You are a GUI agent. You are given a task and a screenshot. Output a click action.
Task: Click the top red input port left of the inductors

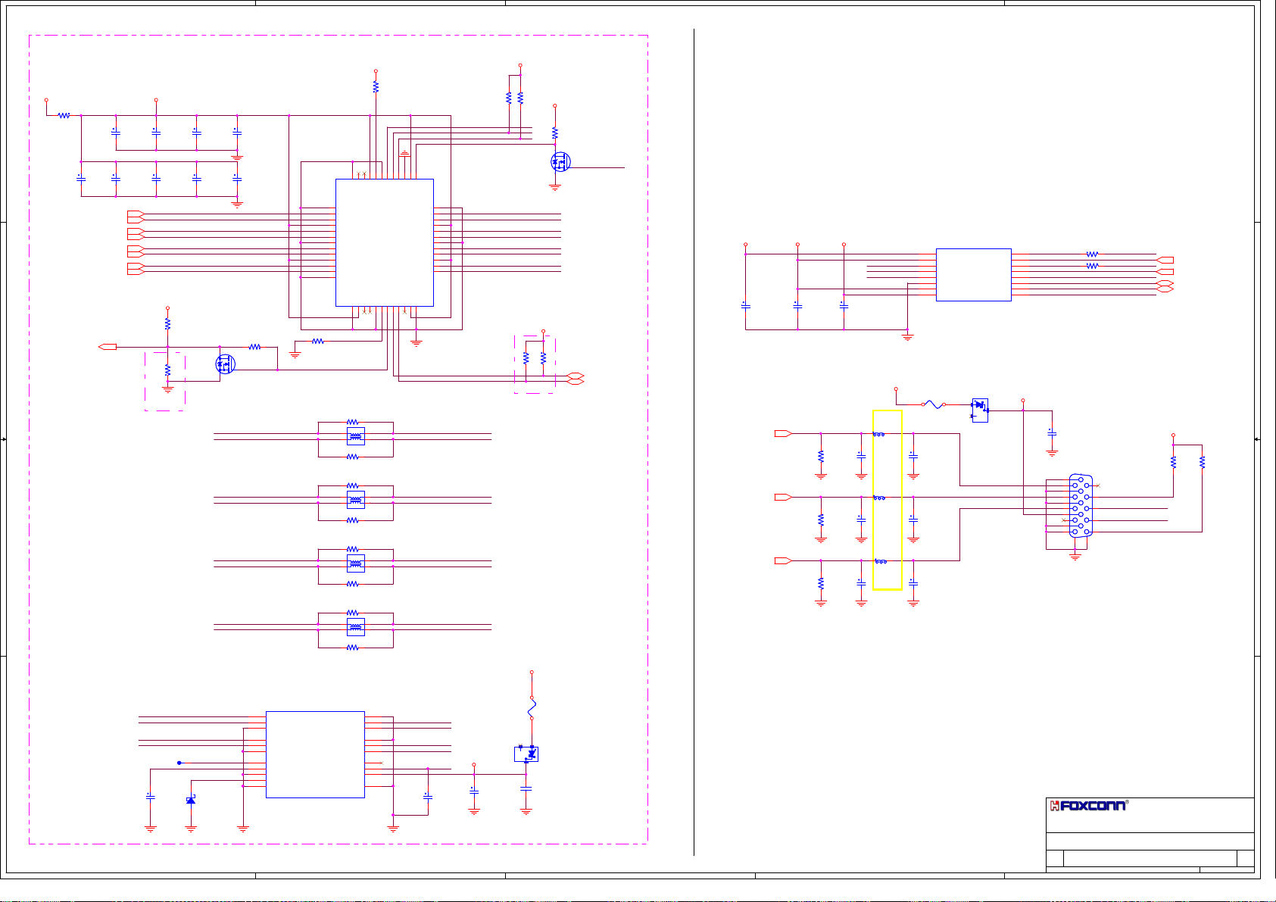tap(783, 434)
